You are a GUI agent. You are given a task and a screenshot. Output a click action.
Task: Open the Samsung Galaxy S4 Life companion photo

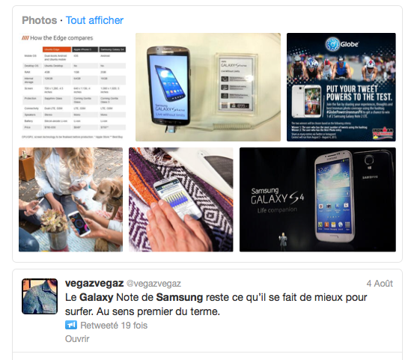(x=317, y=199)
